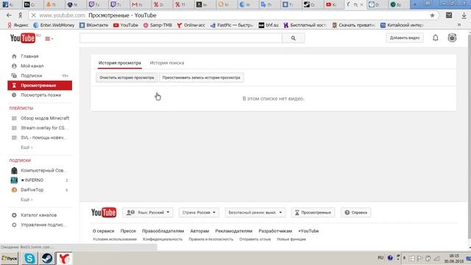471x265 pixels.
Task: Open the Разработчикам footer link
Action: pyautogui.click(x=275, y=231)
